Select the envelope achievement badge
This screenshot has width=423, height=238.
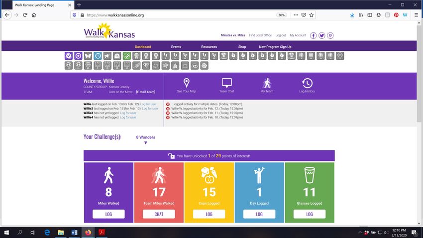click(x=117, y=56)
